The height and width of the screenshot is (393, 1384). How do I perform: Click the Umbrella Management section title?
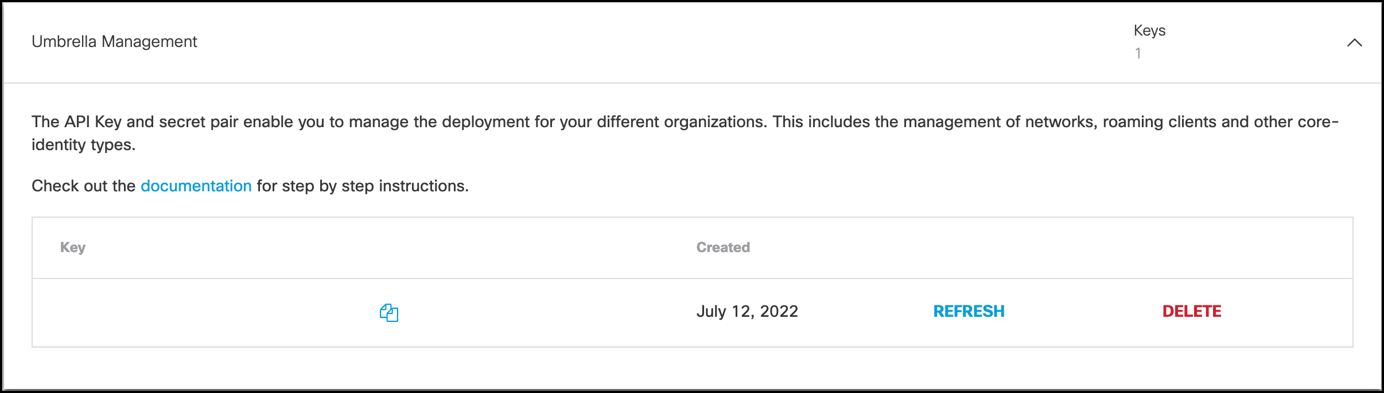point(114,41)
